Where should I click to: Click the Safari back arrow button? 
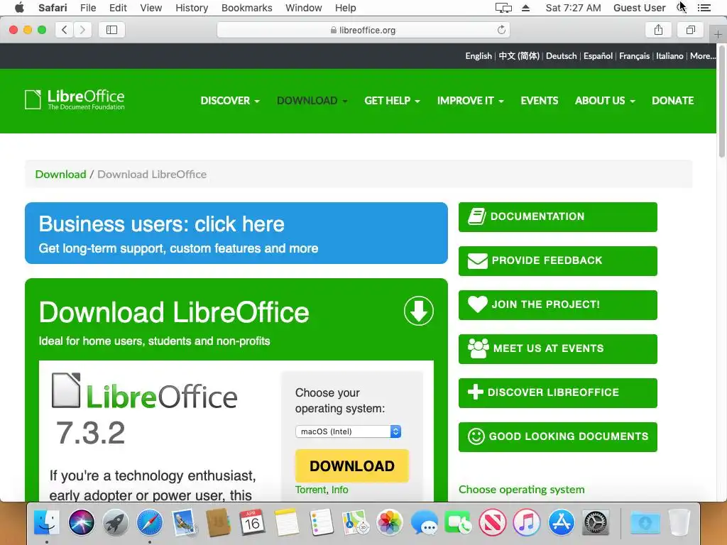coord(64,30)
